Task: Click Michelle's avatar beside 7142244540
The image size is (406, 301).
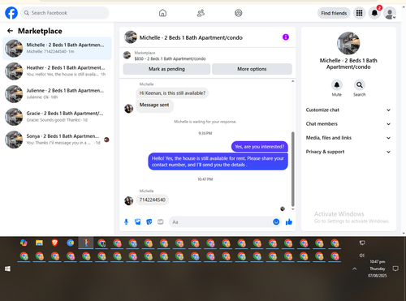Action: (x=128, y=200)
